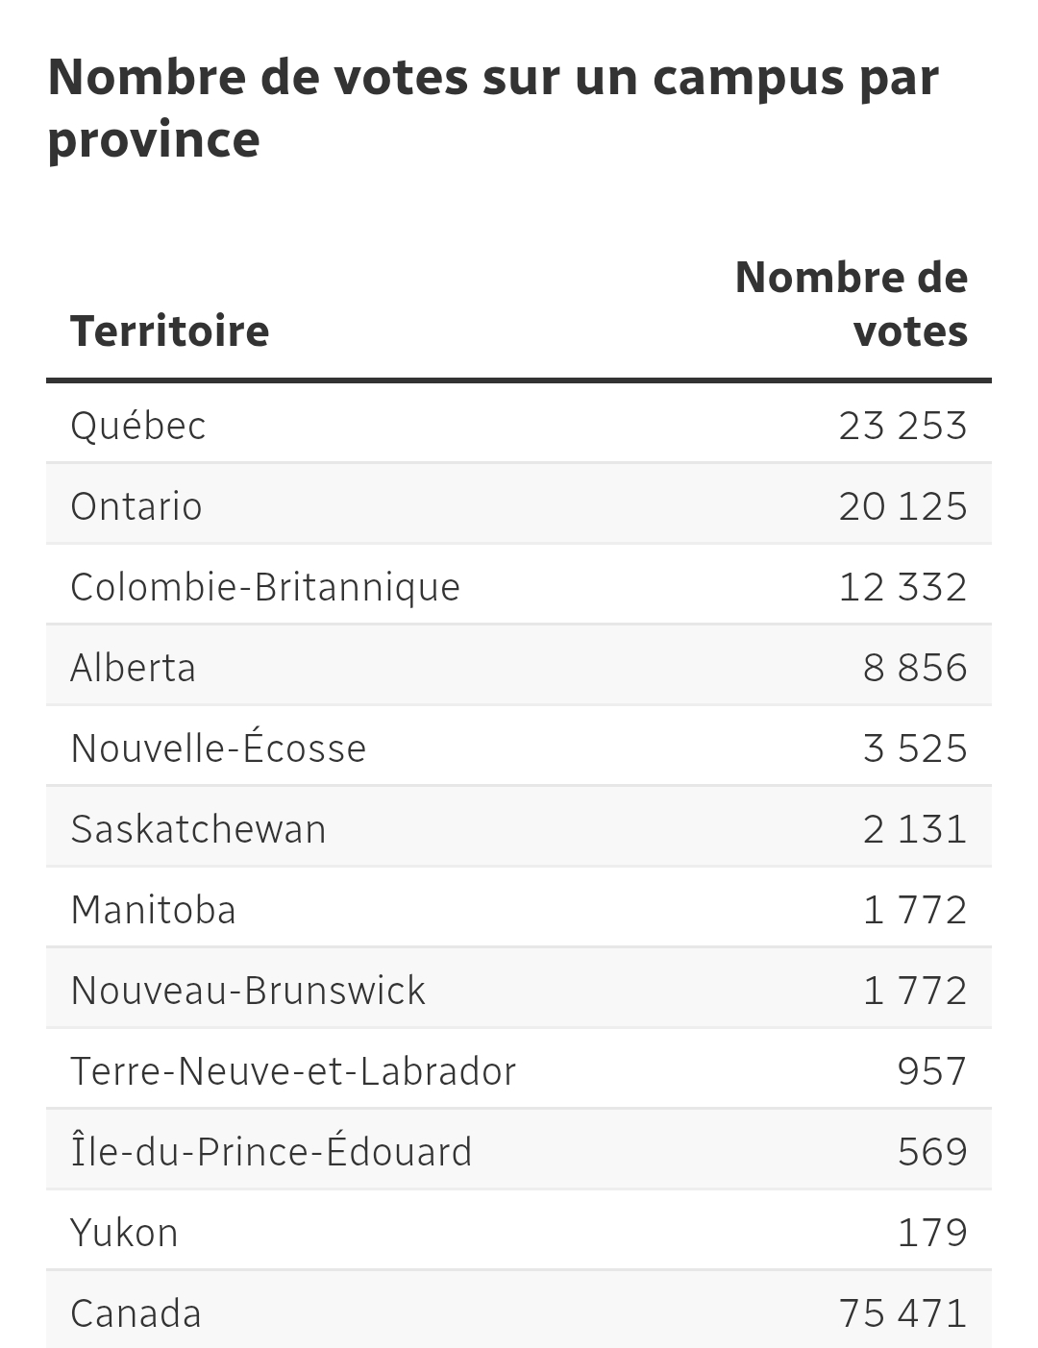
Task: Select the Nouvelle-Écosse row label
Action: tap(218, 748)
